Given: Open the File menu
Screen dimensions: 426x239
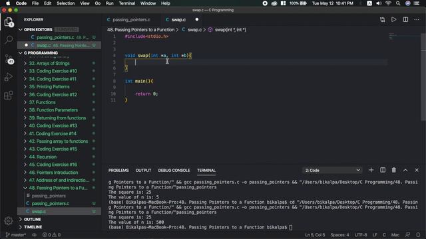Looking at the screenshot, I should (35, 3).
